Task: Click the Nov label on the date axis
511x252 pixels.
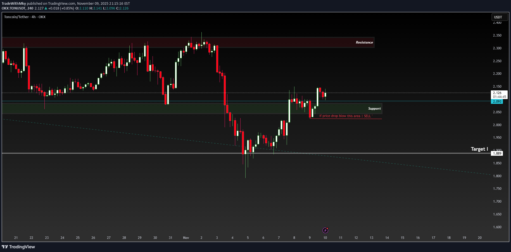Action: click(x=186, y=237)
